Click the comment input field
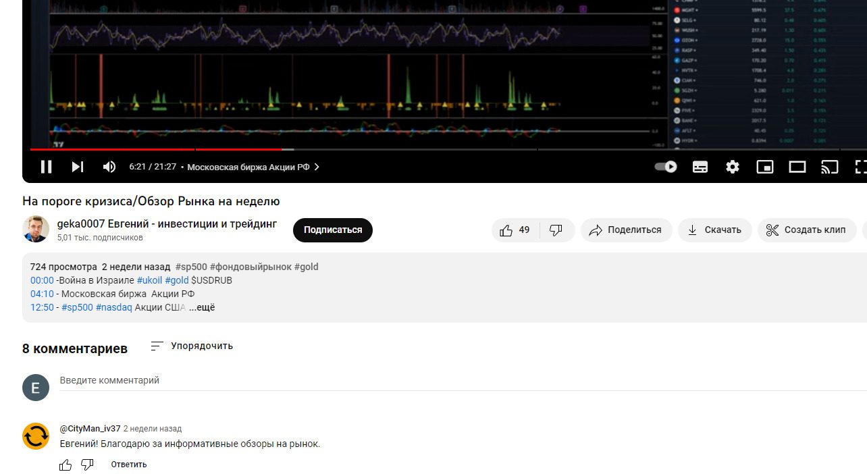The image size is (867, 474). [x=203, y=380]
